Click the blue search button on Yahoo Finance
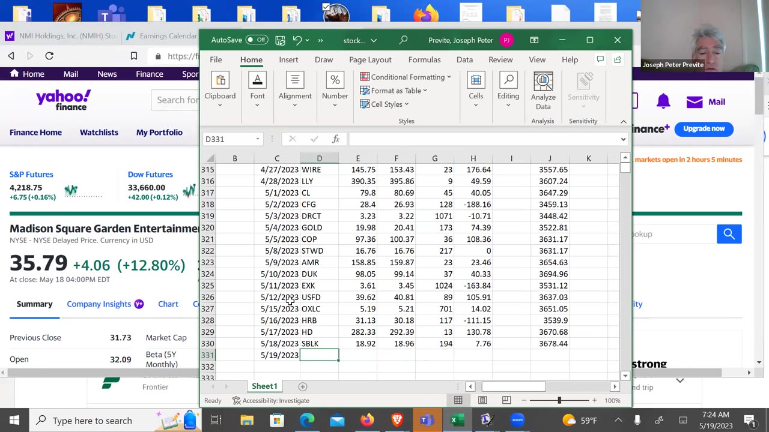 [x=729, y=234]
